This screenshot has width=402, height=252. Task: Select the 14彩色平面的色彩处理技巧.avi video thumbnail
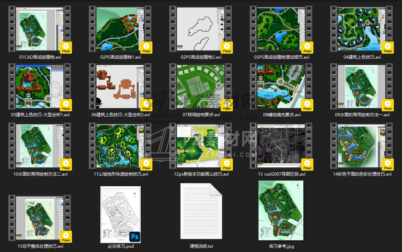[x=362, y=146]
